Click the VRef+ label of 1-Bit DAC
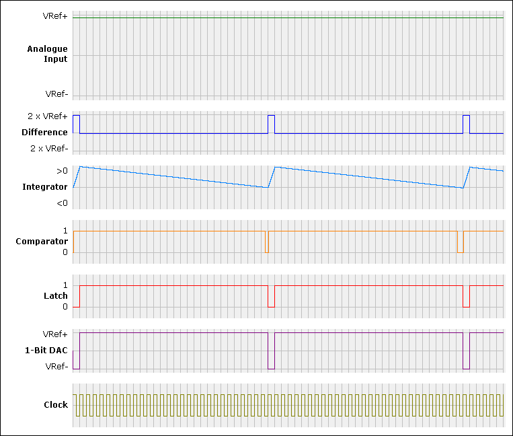 (55, 334)
